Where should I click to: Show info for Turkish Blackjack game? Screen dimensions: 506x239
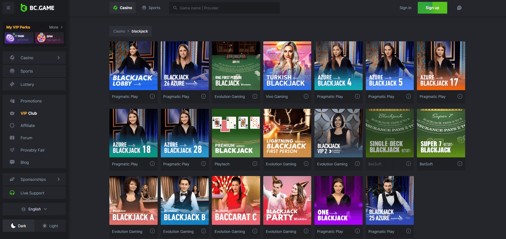tap(306, 96)
